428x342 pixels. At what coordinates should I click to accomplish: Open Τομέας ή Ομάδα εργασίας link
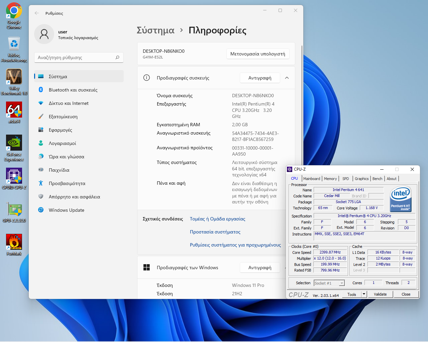218,219
